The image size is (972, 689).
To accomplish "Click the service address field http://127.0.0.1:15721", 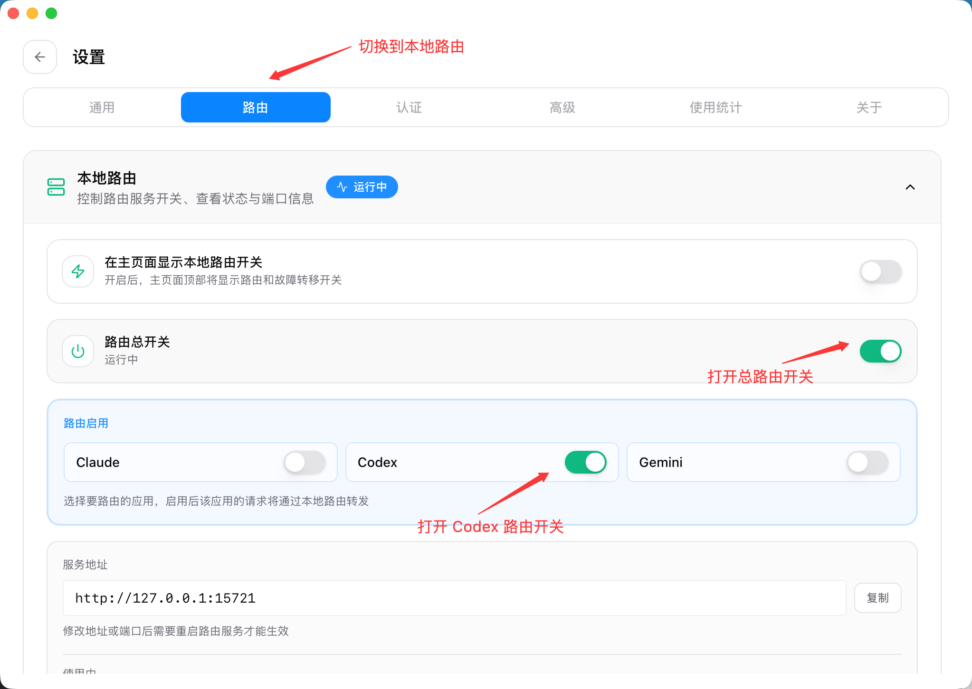I will tap(455, 598).
